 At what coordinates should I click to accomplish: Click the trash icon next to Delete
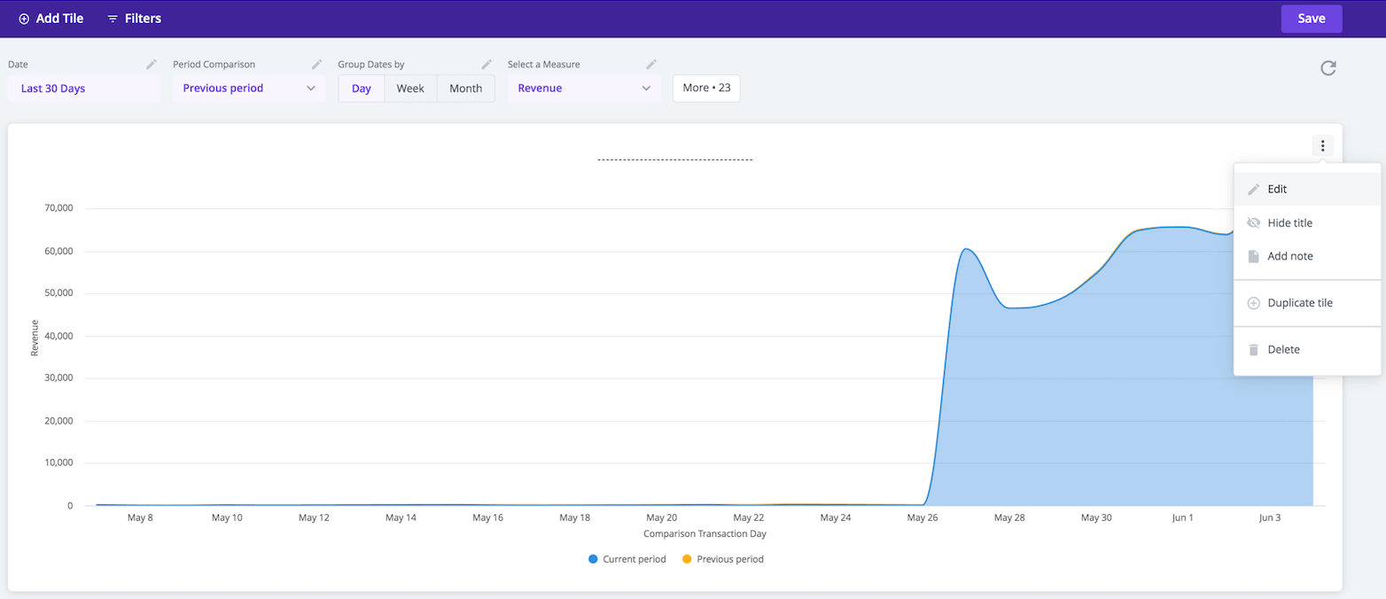[x=1253, y=350]
